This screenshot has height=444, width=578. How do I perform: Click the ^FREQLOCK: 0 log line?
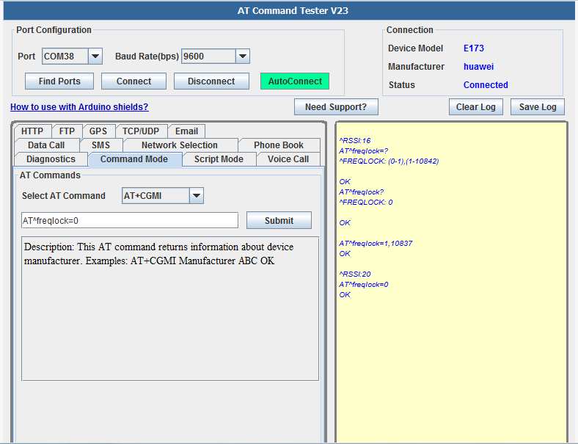(366, 203)
